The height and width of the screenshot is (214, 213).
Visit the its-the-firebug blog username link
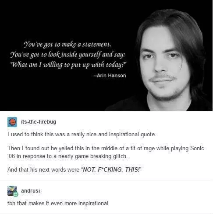[x=39, y=122]
